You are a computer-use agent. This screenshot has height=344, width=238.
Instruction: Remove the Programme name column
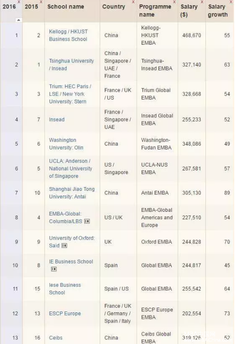coord(174,2)
